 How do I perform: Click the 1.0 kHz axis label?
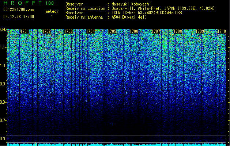(x=3, y=66)
